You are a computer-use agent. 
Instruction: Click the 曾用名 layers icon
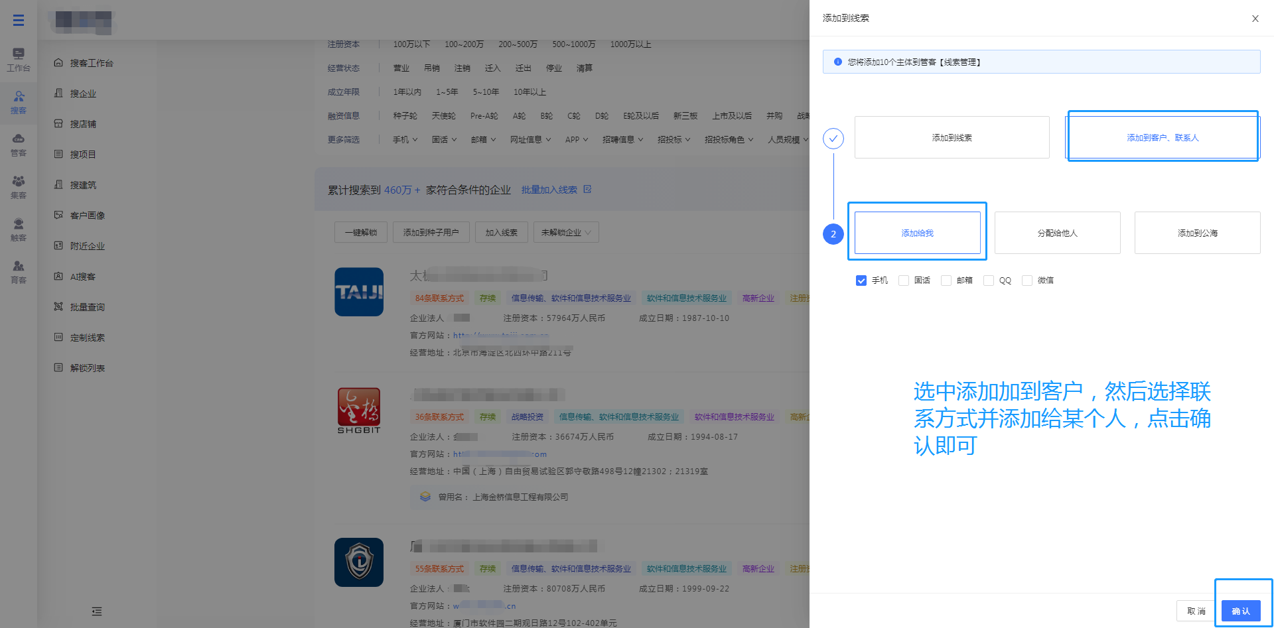(x=425, y=497)
